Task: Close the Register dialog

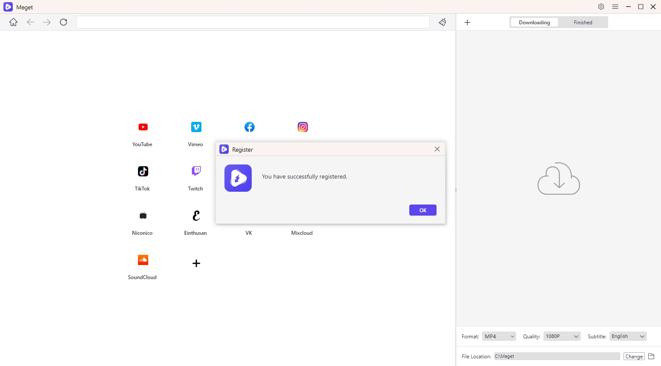Action: [x=437, y=149]
